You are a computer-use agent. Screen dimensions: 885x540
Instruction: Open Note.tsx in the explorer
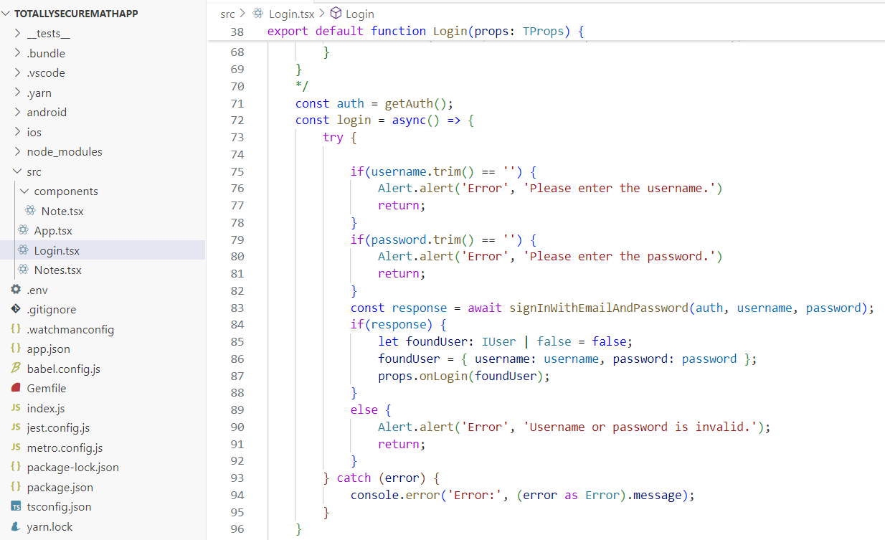[x=62, y=211]
